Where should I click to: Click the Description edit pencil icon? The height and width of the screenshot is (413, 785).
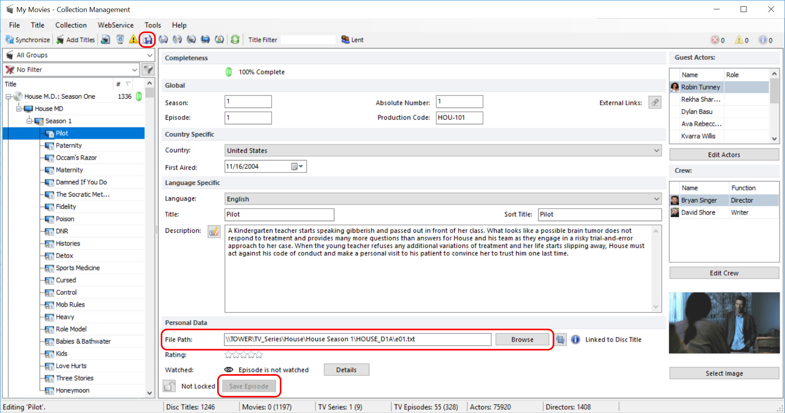pos(214,232)
